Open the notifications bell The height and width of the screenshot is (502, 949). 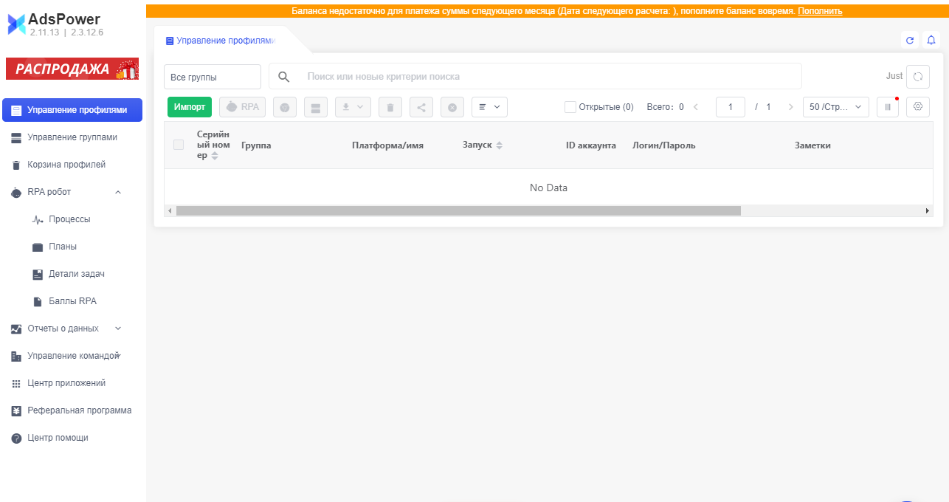point(931,41)
